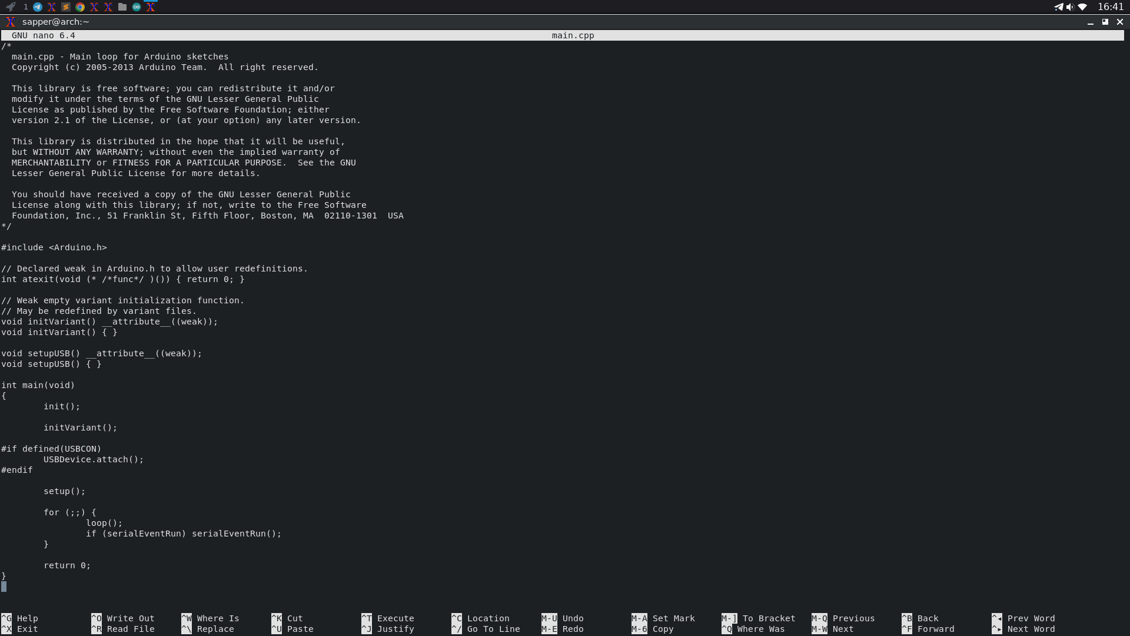Click the Next Word shortcut

click(x=1023, y=629)
